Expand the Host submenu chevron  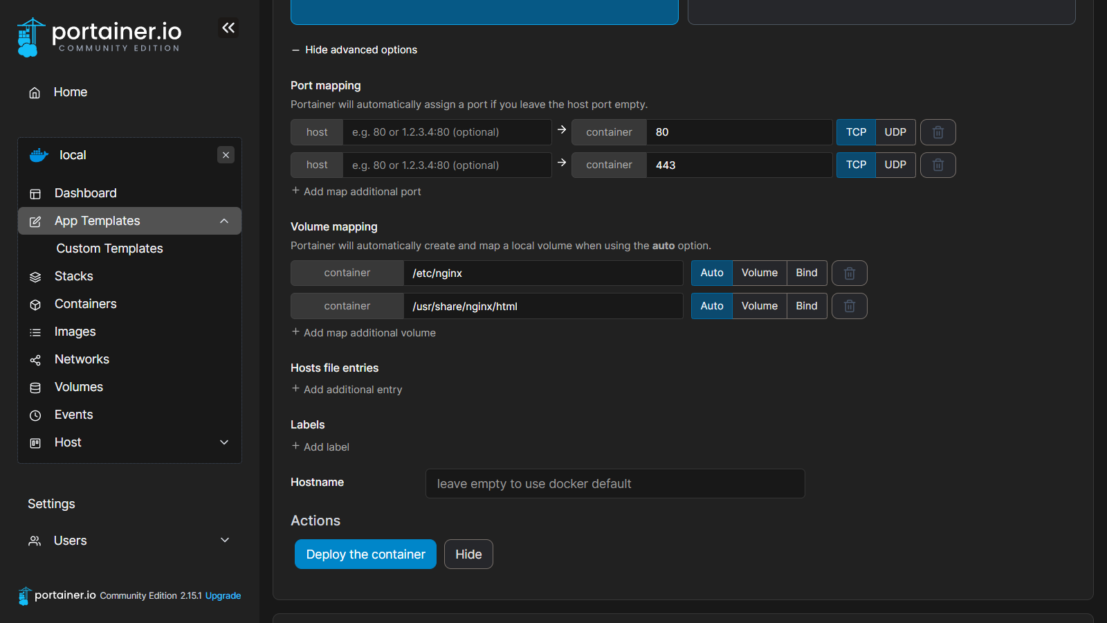[x=224, y=442]
